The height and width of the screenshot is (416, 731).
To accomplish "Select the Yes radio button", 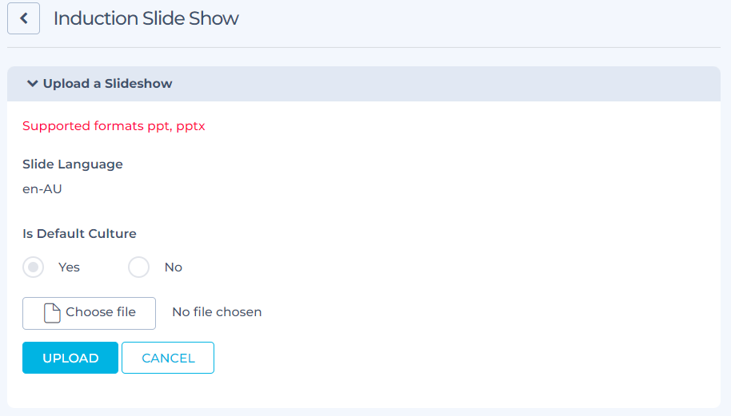I will tap(33, 267).
